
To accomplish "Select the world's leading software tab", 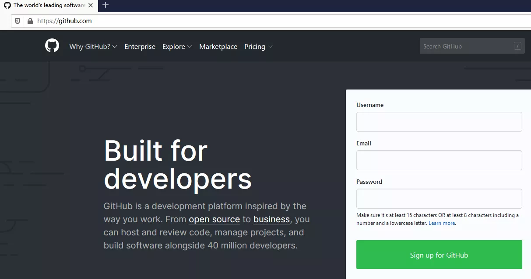I will (x=49, y=5).
